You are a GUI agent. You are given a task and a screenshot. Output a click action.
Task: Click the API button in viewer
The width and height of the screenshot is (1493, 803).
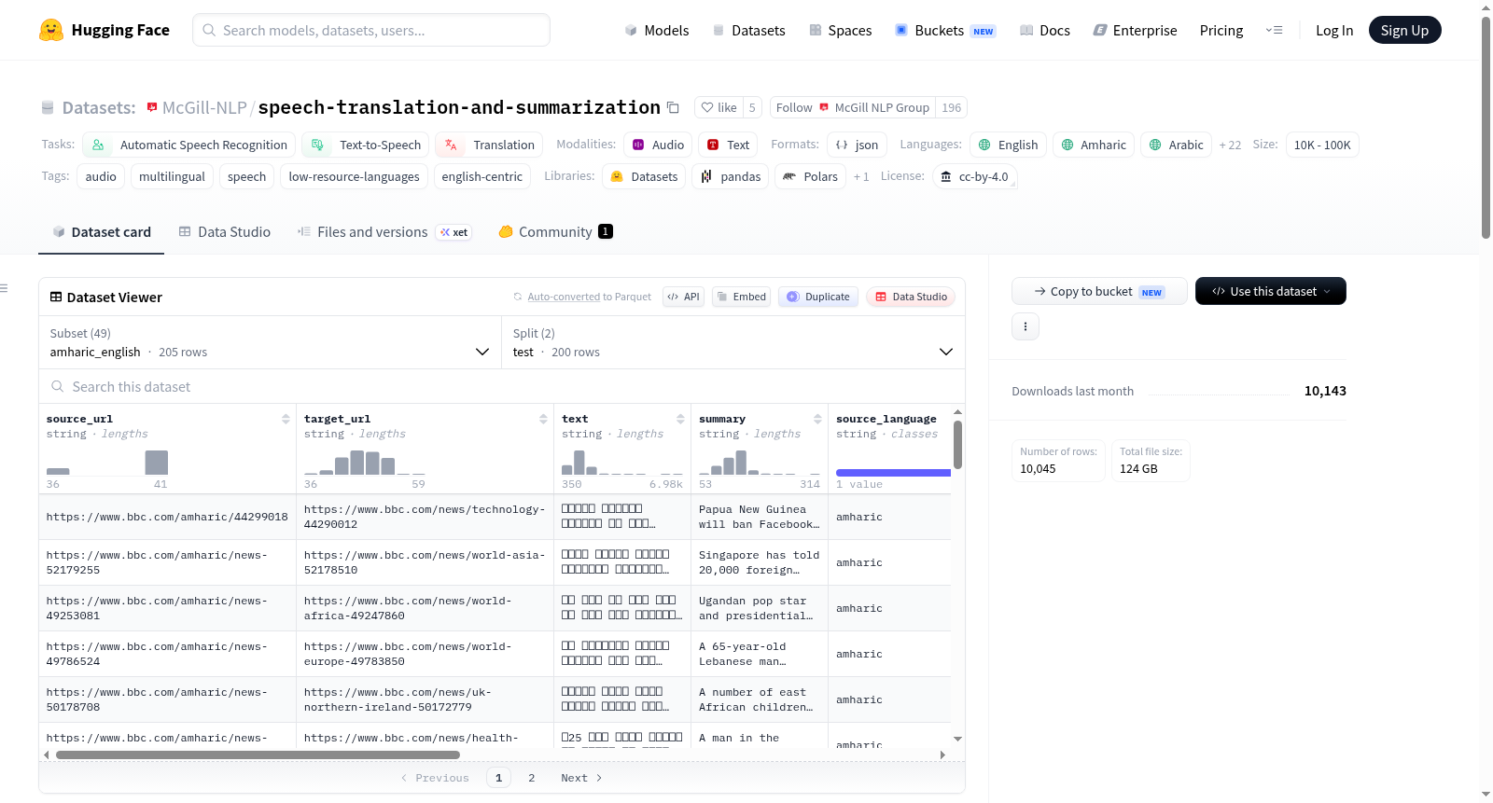683,297
